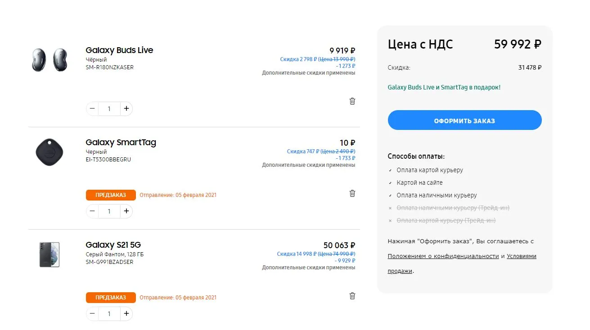Delete Galaxy S21 5G using trash icon

352,296
